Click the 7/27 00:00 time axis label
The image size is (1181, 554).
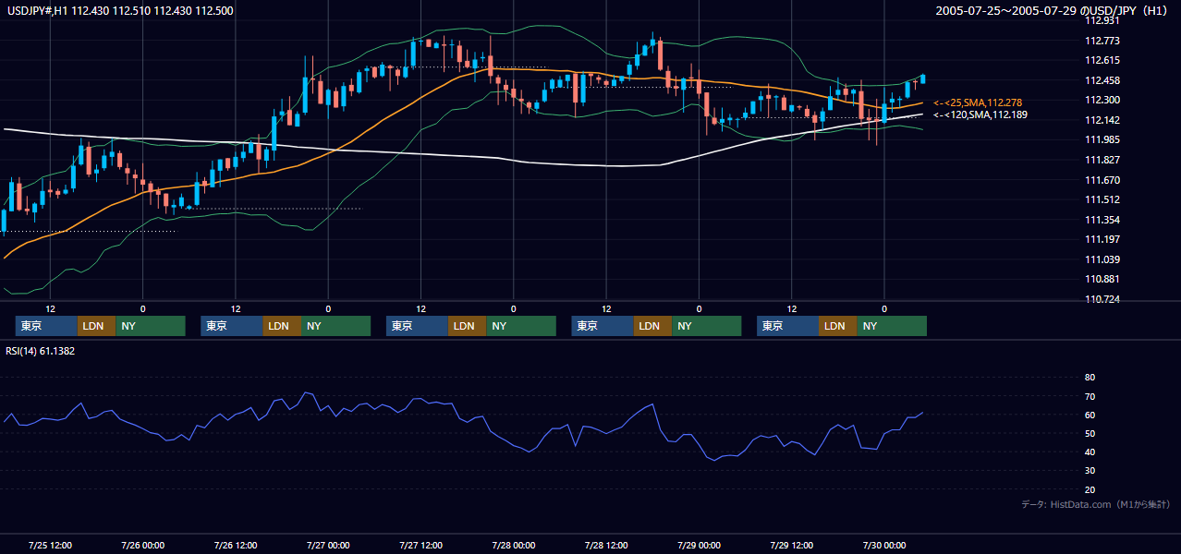point(328,545)
